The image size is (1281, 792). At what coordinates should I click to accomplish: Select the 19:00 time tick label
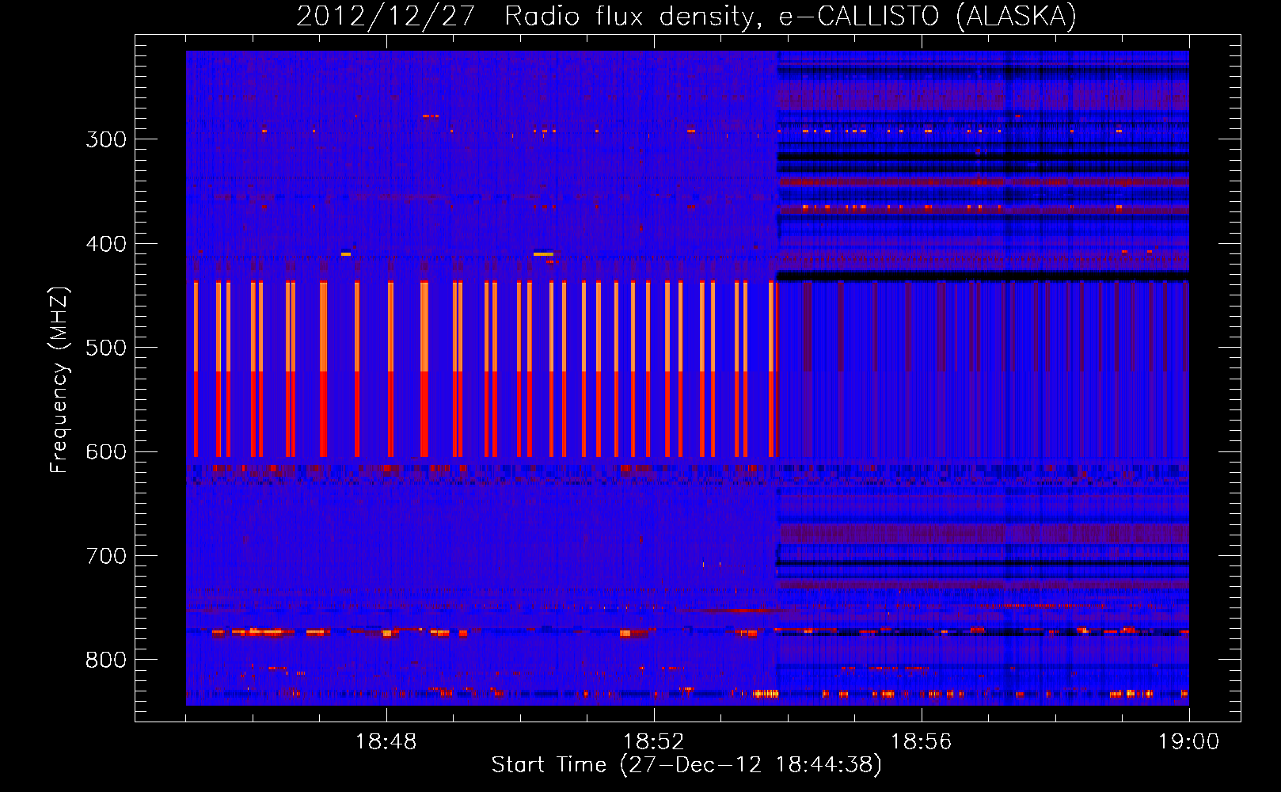click(1189, 742)
